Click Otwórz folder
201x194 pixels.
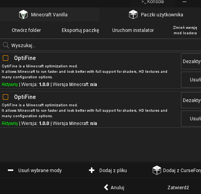(26, 30)
